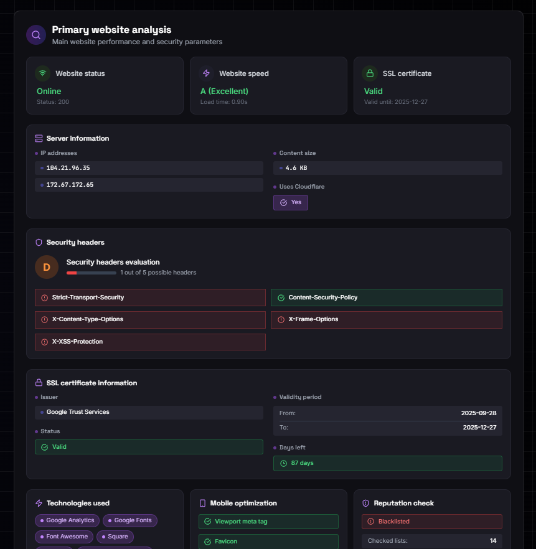The image size is (536, 549).
Task: Click the Viewport meta tag check row
Action: (268, 522)
